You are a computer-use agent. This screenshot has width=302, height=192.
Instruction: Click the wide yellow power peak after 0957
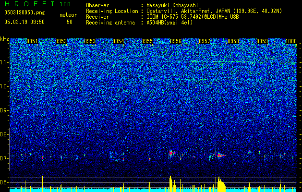[221, 184]
